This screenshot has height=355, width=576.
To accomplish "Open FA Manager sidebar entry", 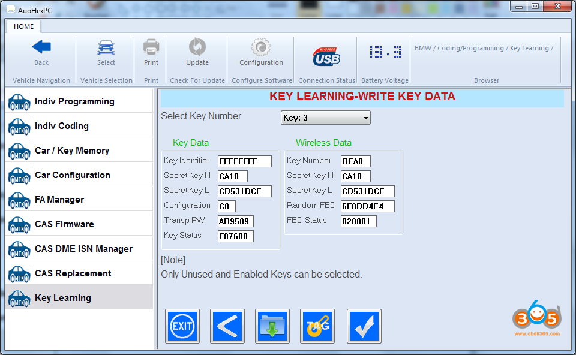I will [x=79, y=199].
